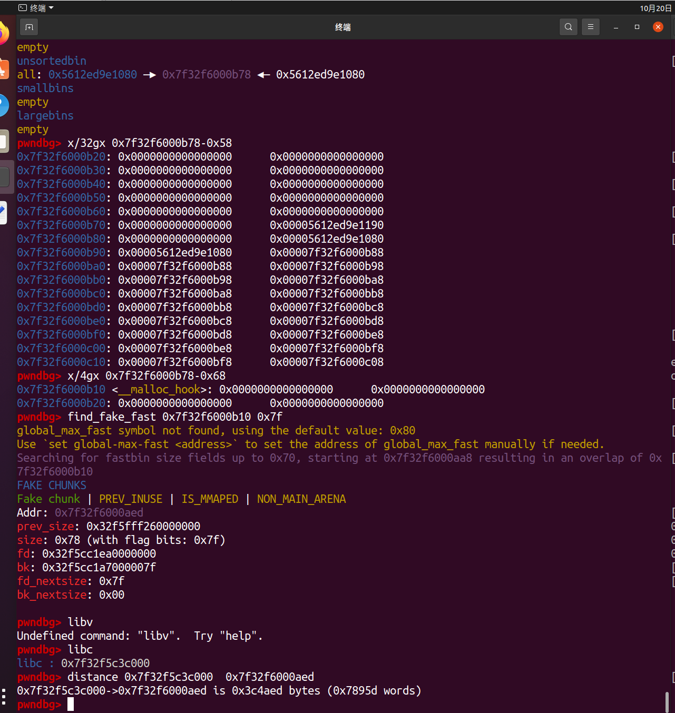The width and height of the screenshot is (675, 713).
Task: Click the 'fd_nextsize' label
Action: pos(52,581)
